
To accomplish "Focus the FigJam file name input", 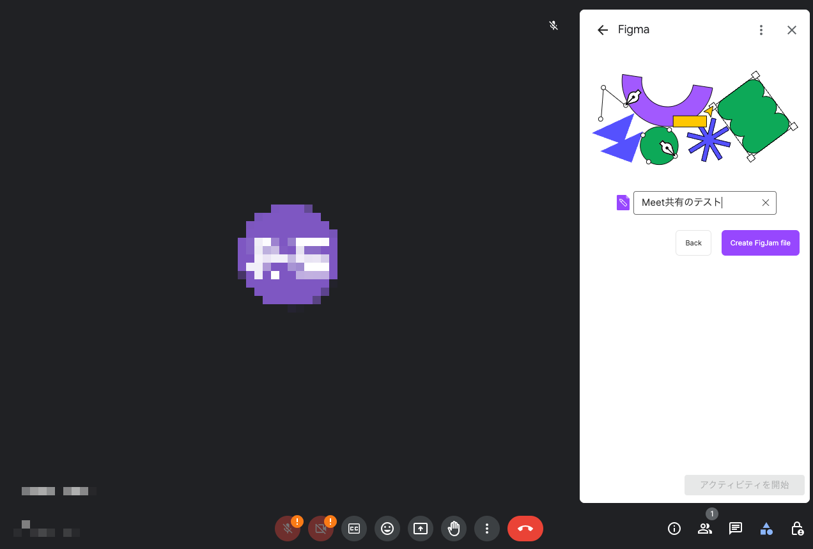I will point(697,203).
